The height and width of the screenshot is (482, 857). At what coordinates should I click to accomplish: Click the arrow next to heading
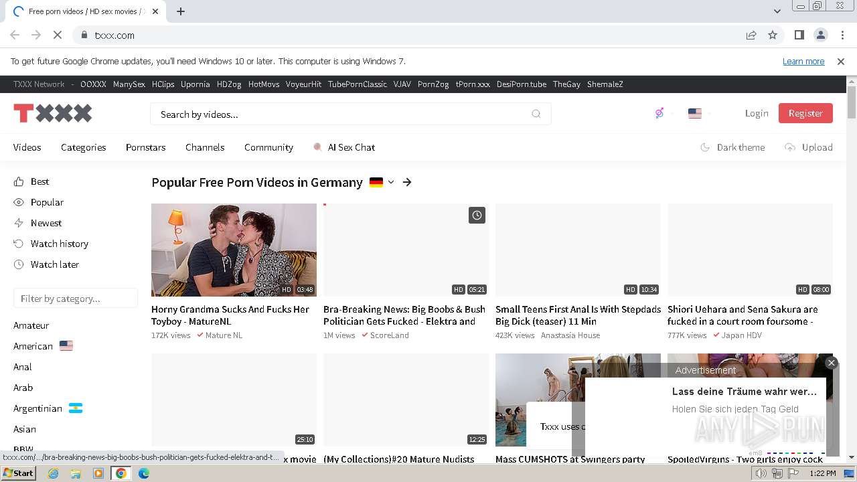(407, 182)
